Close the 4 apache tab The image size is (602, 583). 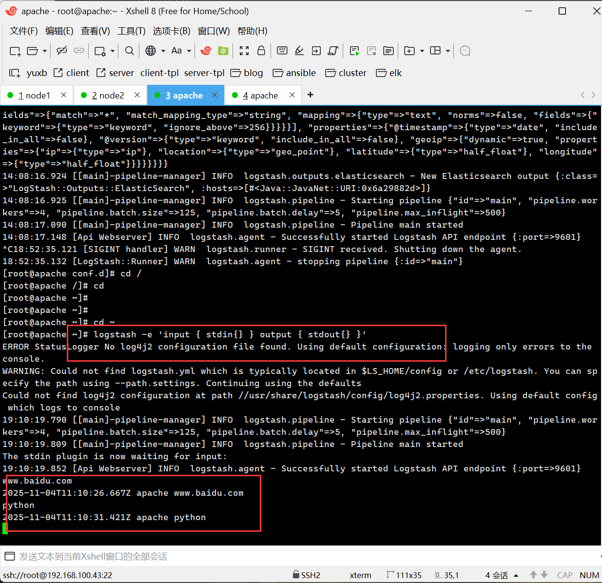click(x=292, y=95)
